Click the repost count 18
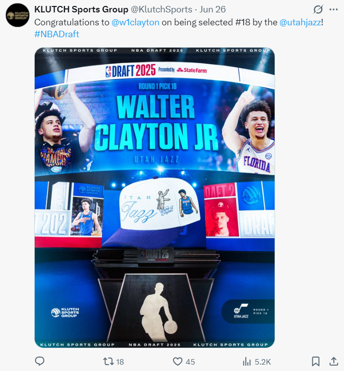The width and height of the screenshot is (344, 371). [120, 362]
